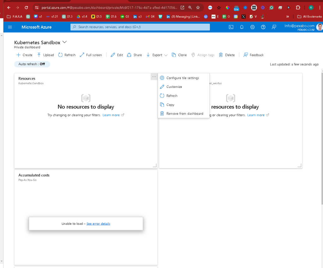Choose Remove from dashboard
Image resolution: width=323 pixels, height=268 pixels.
[x=183, y=113]
